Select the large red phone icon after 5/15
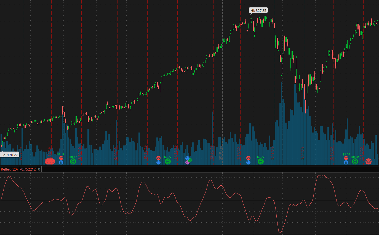This screenshot has width=379, height=235. point(369,161)
